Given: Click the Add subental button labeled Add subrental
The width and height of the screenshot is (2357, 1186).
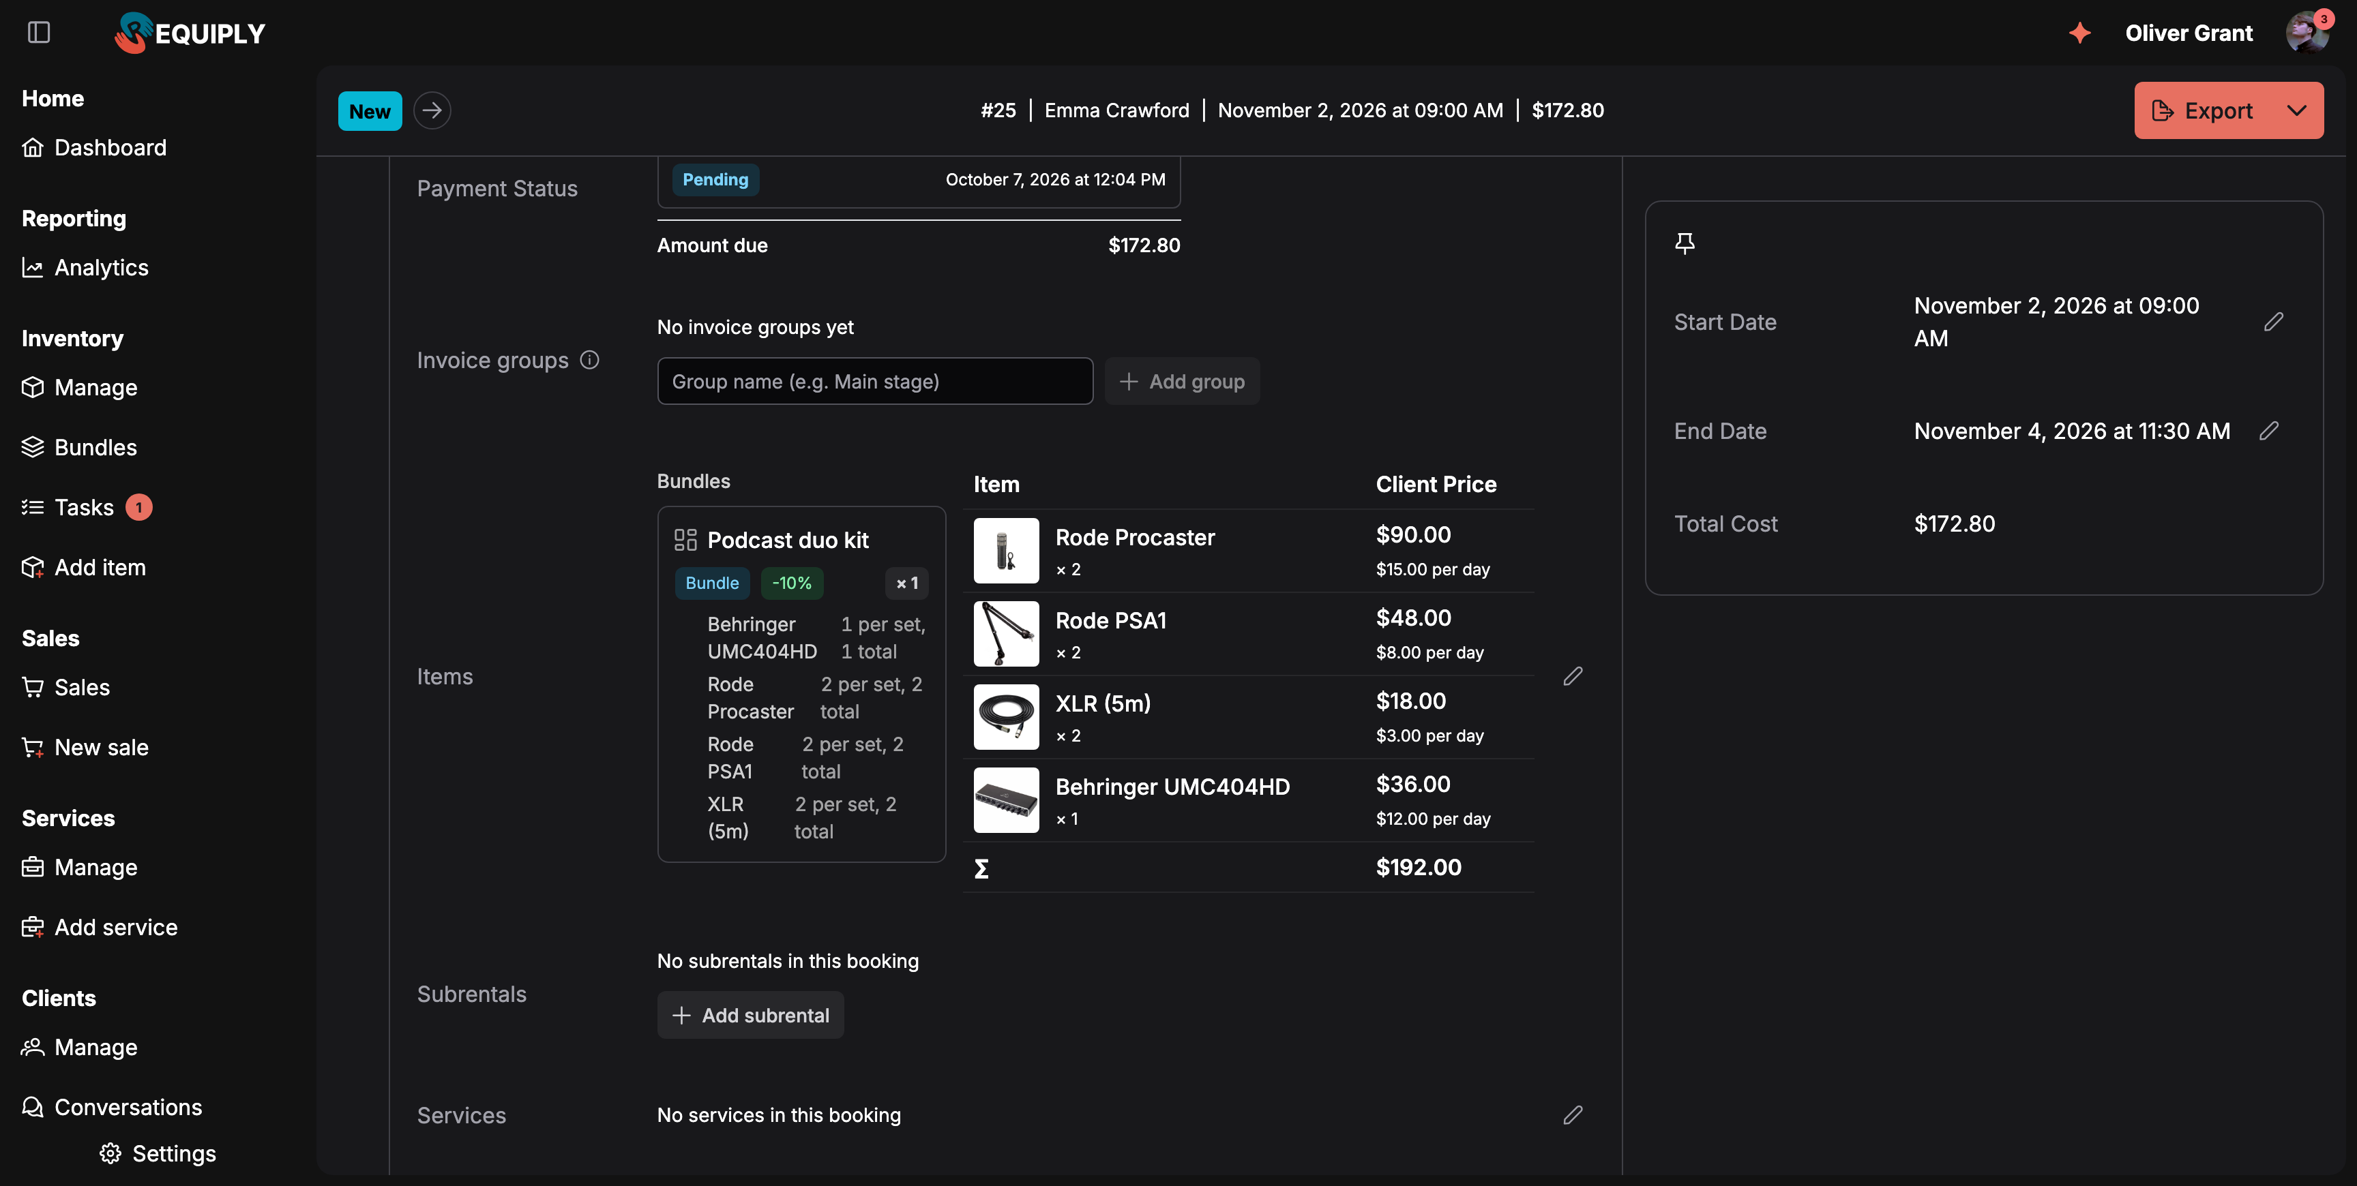Looking at the screenshot, I should 750,1015.
